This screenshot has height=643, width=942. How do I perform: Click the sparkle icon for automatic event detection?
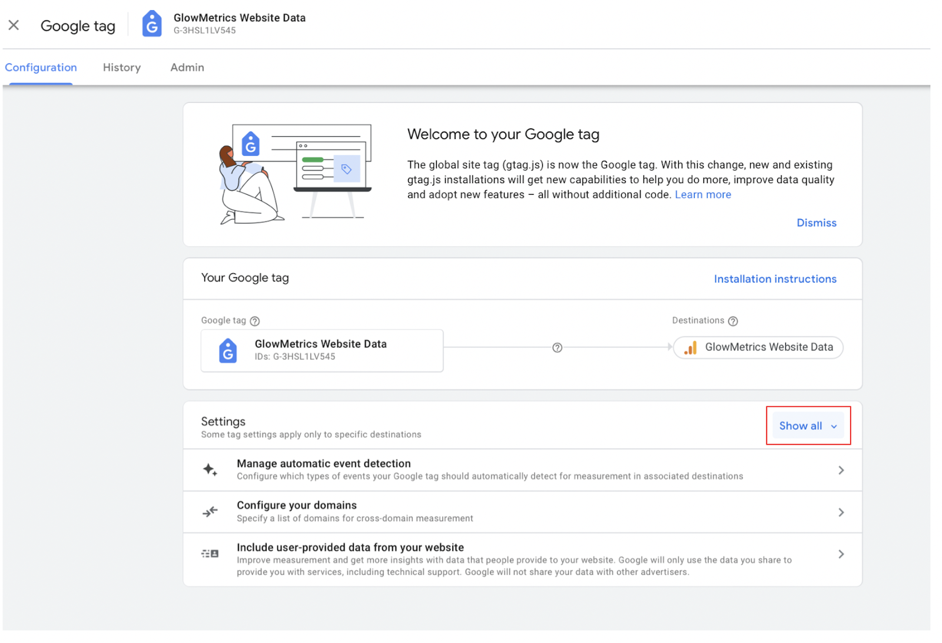[x=210, y=470]
